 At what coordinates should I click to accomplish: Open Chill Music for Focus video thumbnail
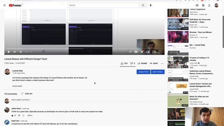(178, 24)
